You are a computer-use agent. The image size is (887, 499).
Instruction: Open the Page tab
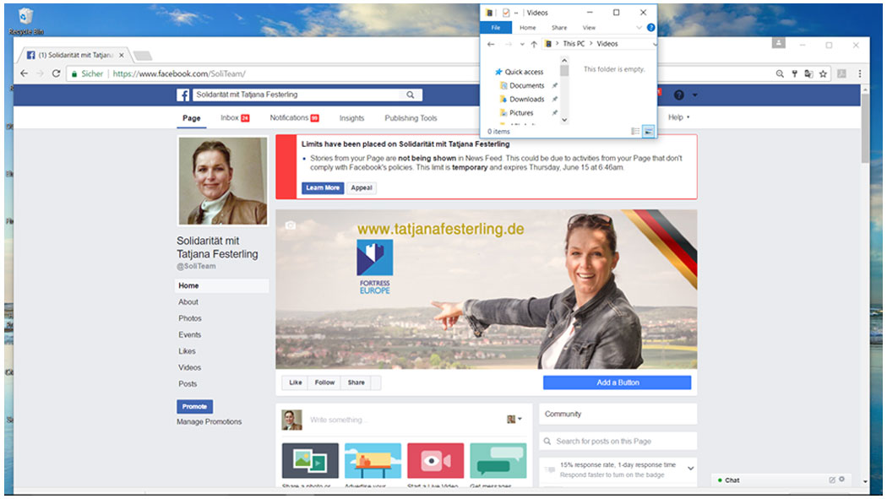pyautogui.click(x=191, y=118)
